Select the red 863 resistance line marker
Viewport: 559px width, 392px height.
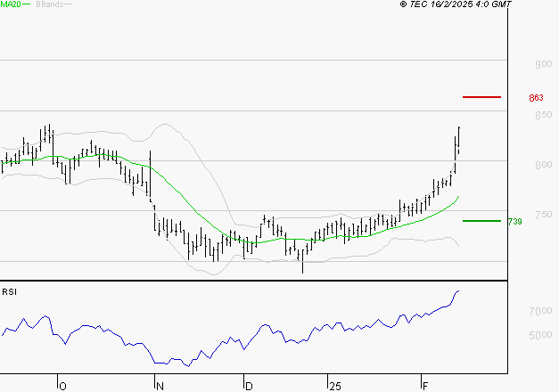pyautogui.click(x=481, y=96)
